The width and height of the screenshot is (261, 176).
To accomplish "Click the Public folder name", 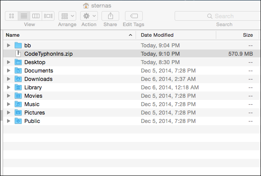I will click(x=32, y=121).
